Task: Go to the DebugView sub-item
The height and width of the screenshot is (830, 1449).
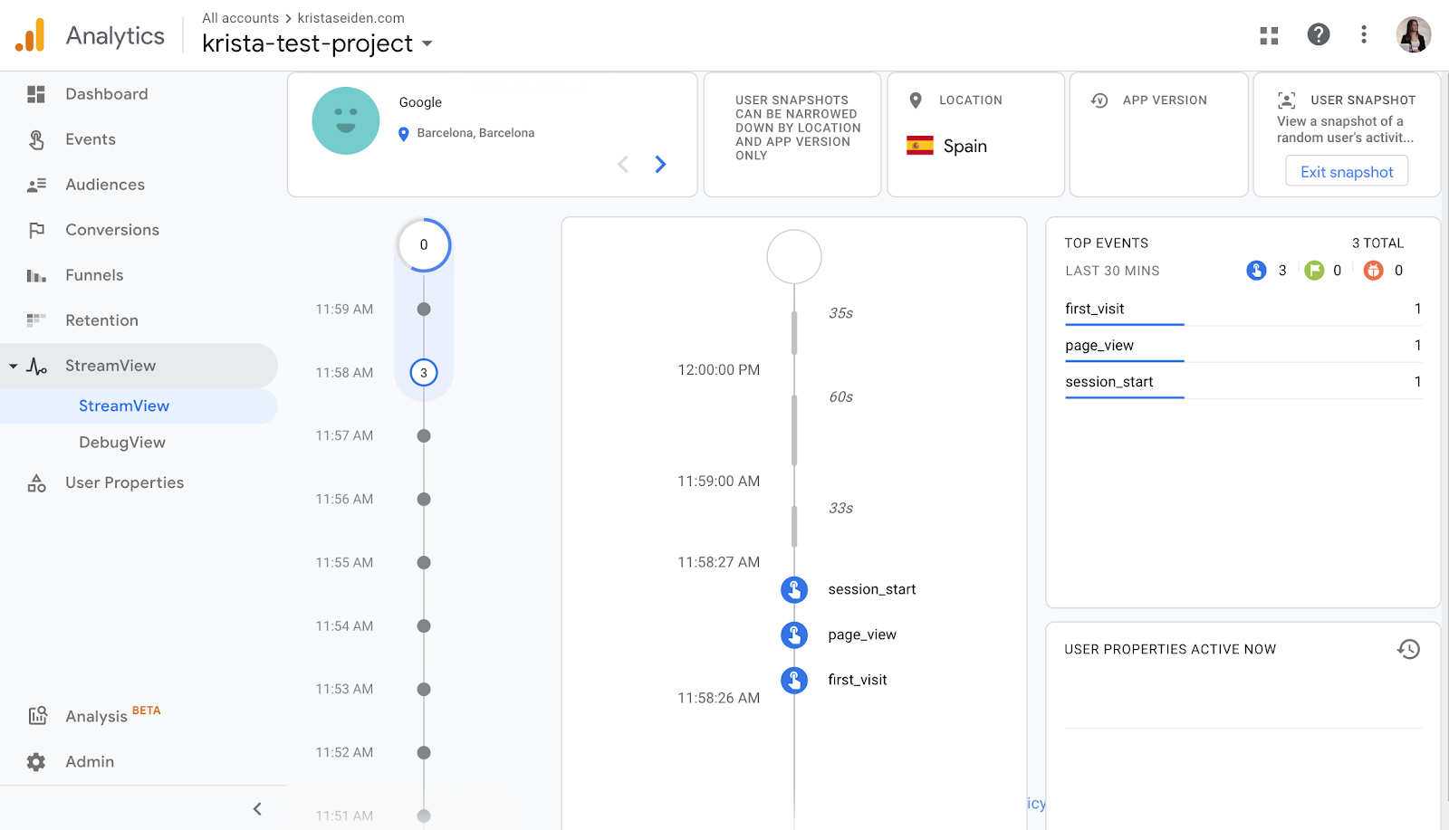Action: [122, 443]
